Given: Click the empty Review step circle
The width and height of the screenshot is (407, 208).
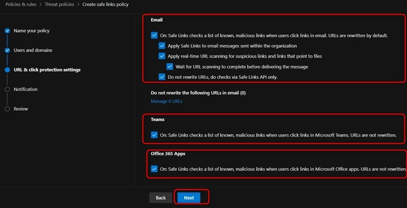Looking at the screenshot, I should (7, 109).
